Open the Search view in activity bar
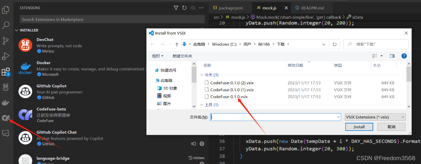Image resolution: width=421 pixels, height=164 pixels. click(6, 25)
